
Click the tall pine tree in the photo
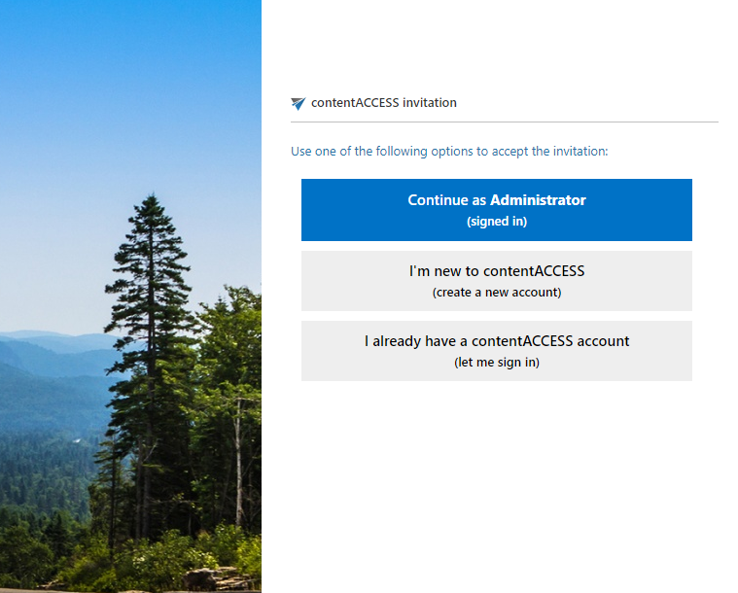[150, 330]
